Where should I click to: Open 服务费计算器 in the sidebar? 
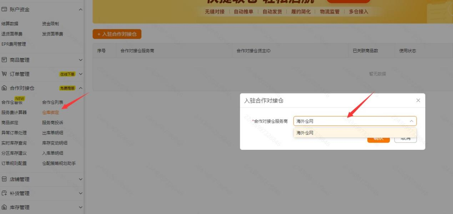click(14, 112)
